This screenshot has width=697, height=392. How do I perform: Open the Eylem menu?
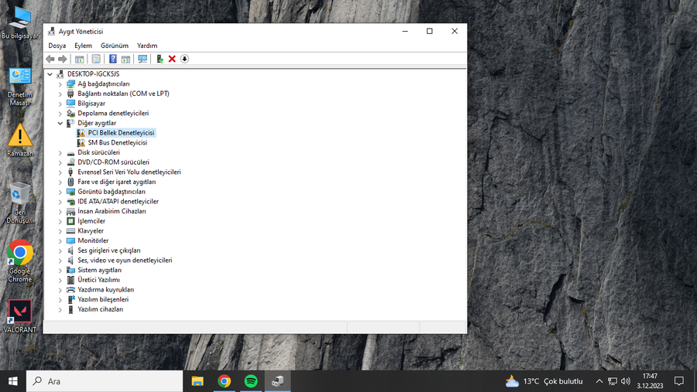click(83, 46)
